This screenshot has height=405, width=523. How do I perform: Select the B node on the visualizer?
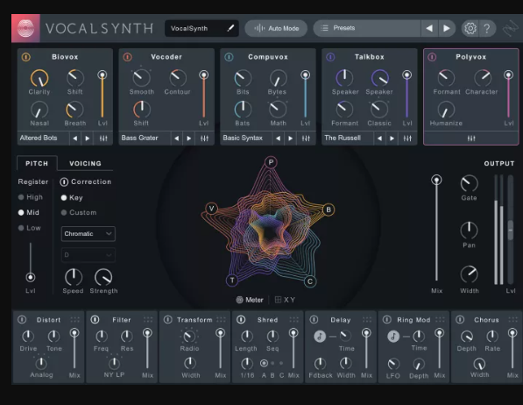point(329,210)
